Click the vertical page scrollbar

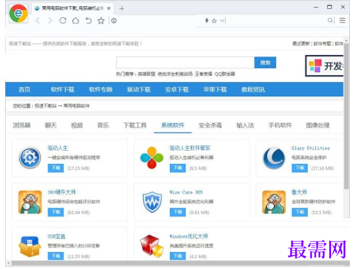click(x=346, y=116)
